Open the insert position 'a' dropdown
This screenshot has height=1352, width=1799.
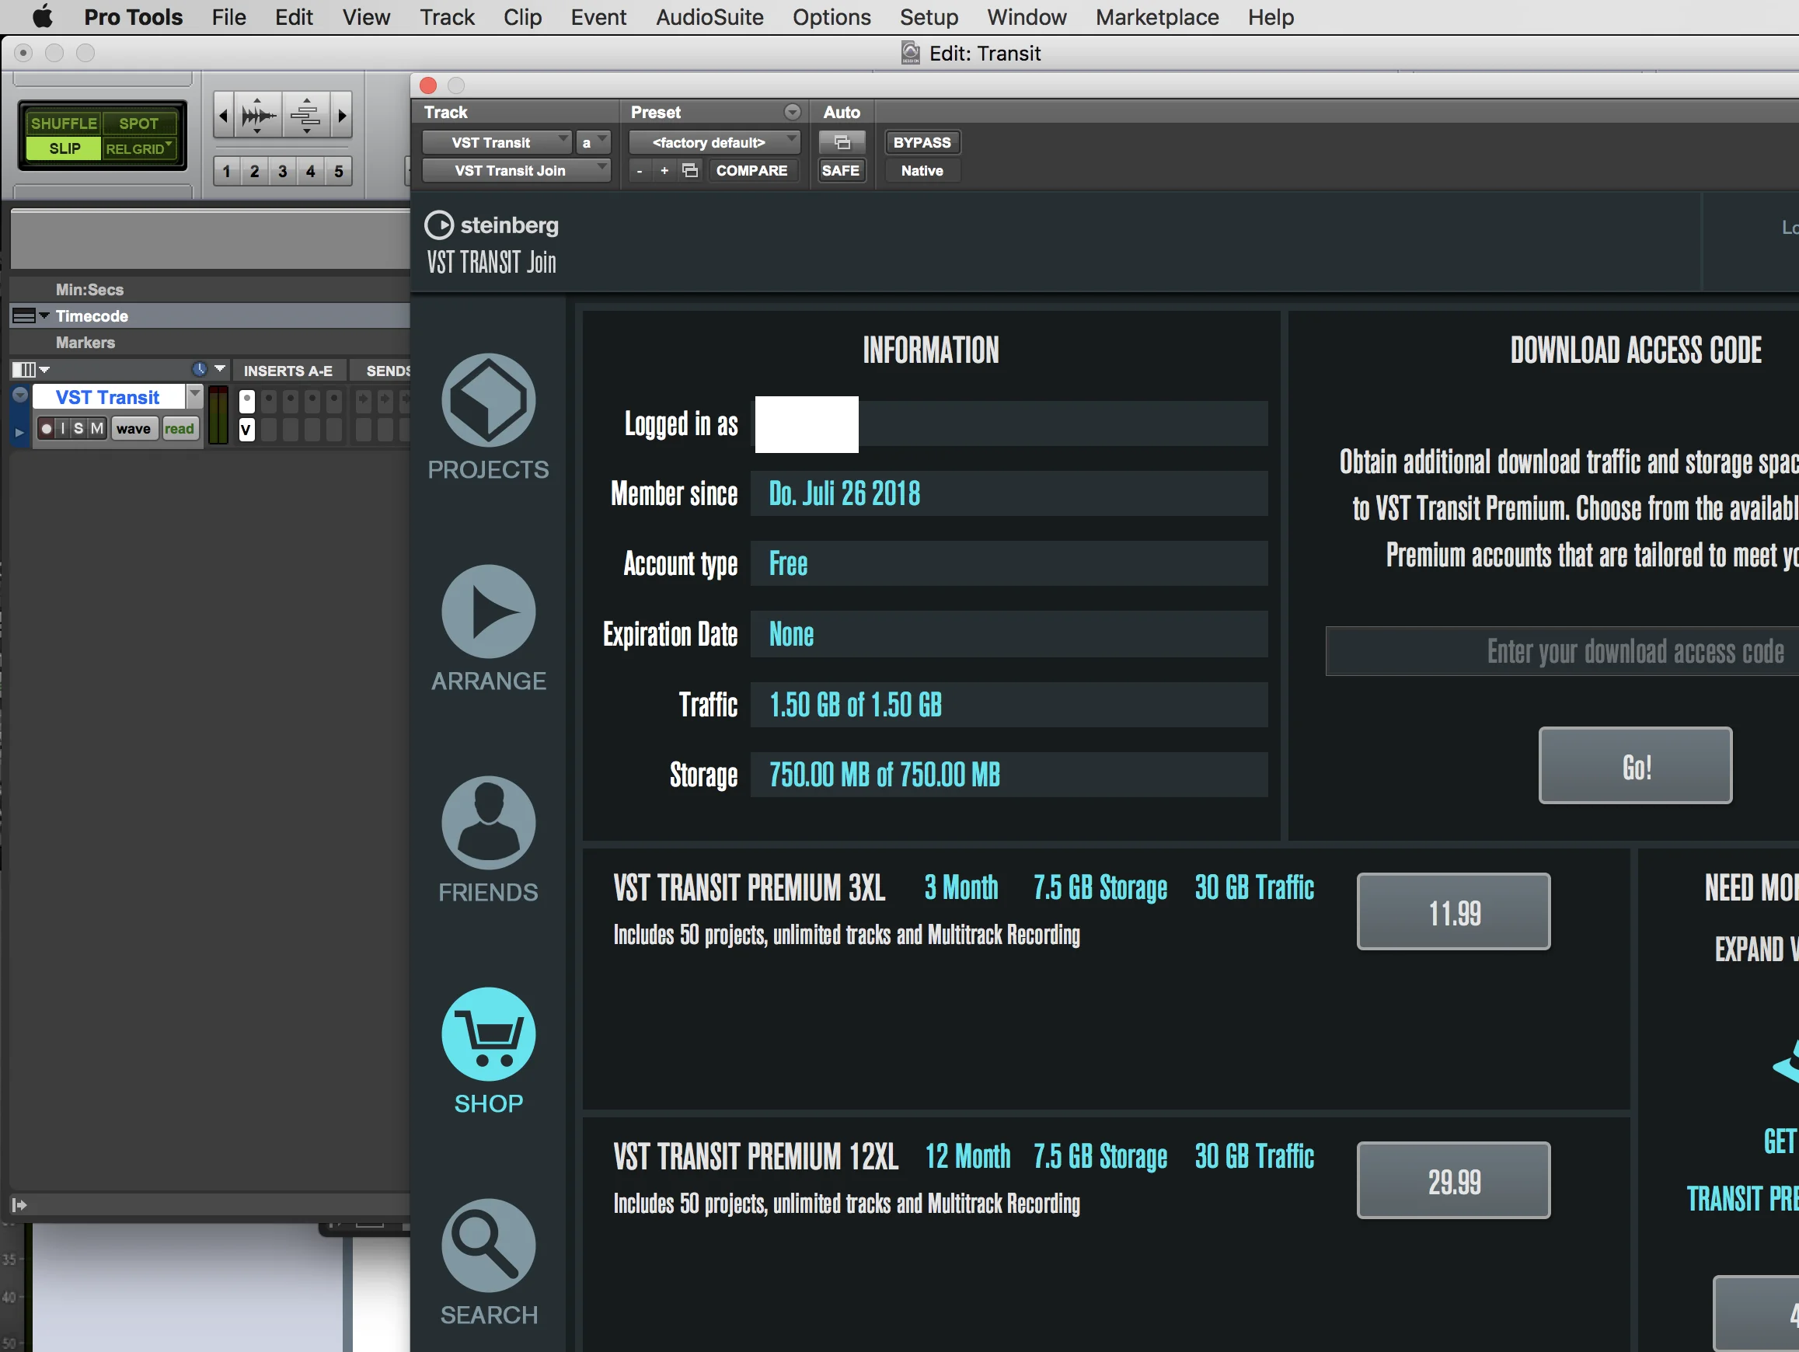coord(593,142)
